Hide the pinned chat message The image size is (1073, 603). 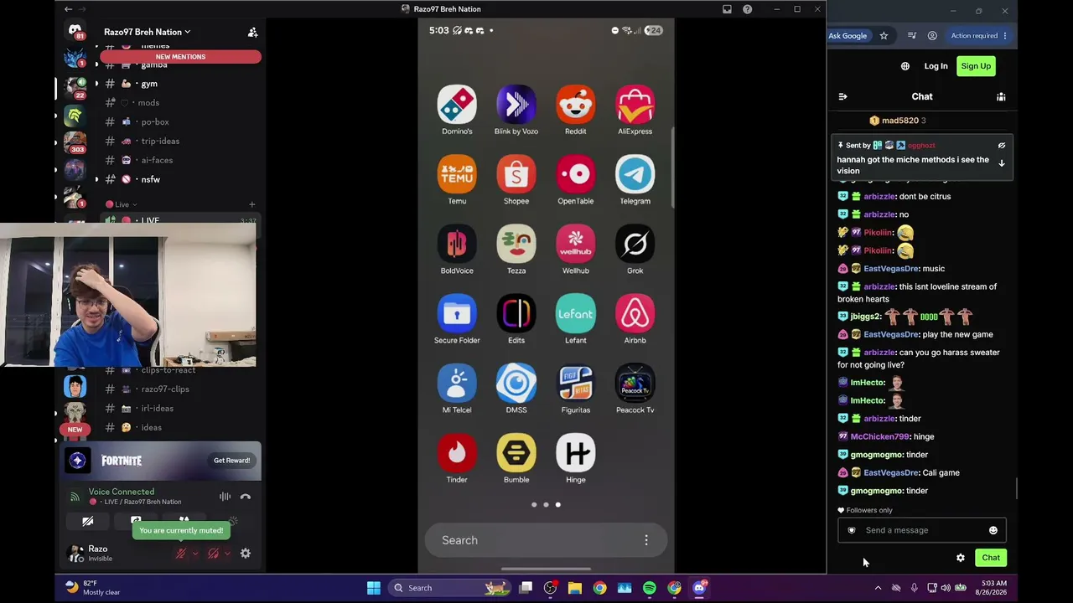coord(1002,146)
